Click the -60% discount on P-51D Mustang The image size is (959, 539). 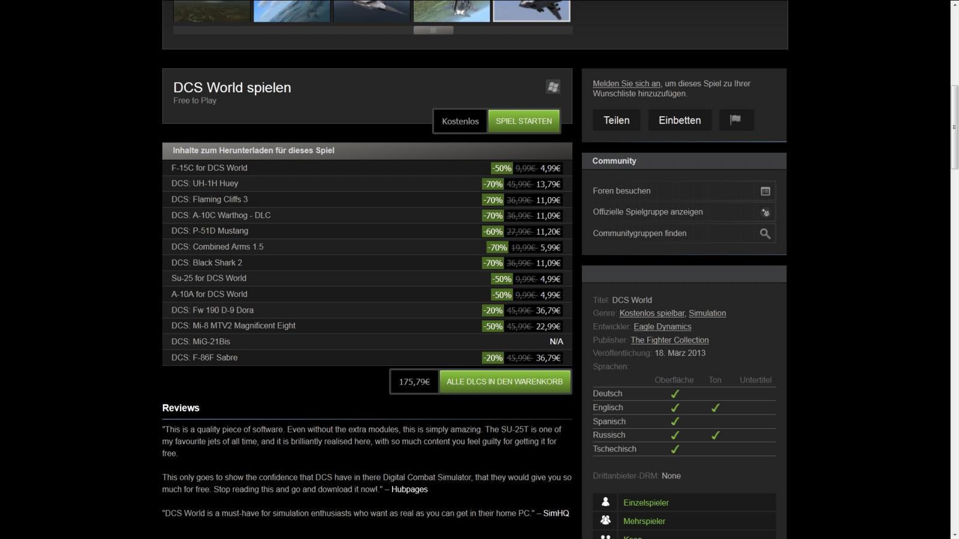click(493, 231)
